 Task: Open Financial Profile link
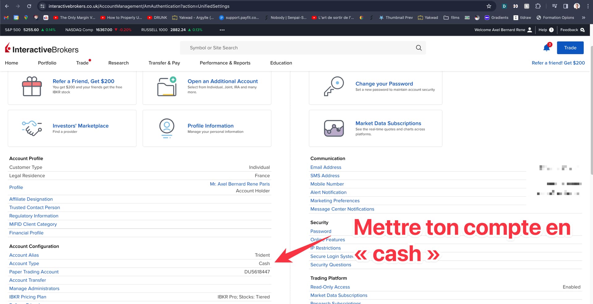[x=26, y=233]
